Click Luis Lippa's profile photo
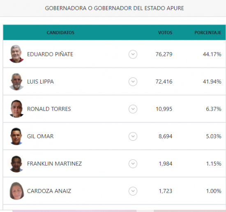 [16, 82]
